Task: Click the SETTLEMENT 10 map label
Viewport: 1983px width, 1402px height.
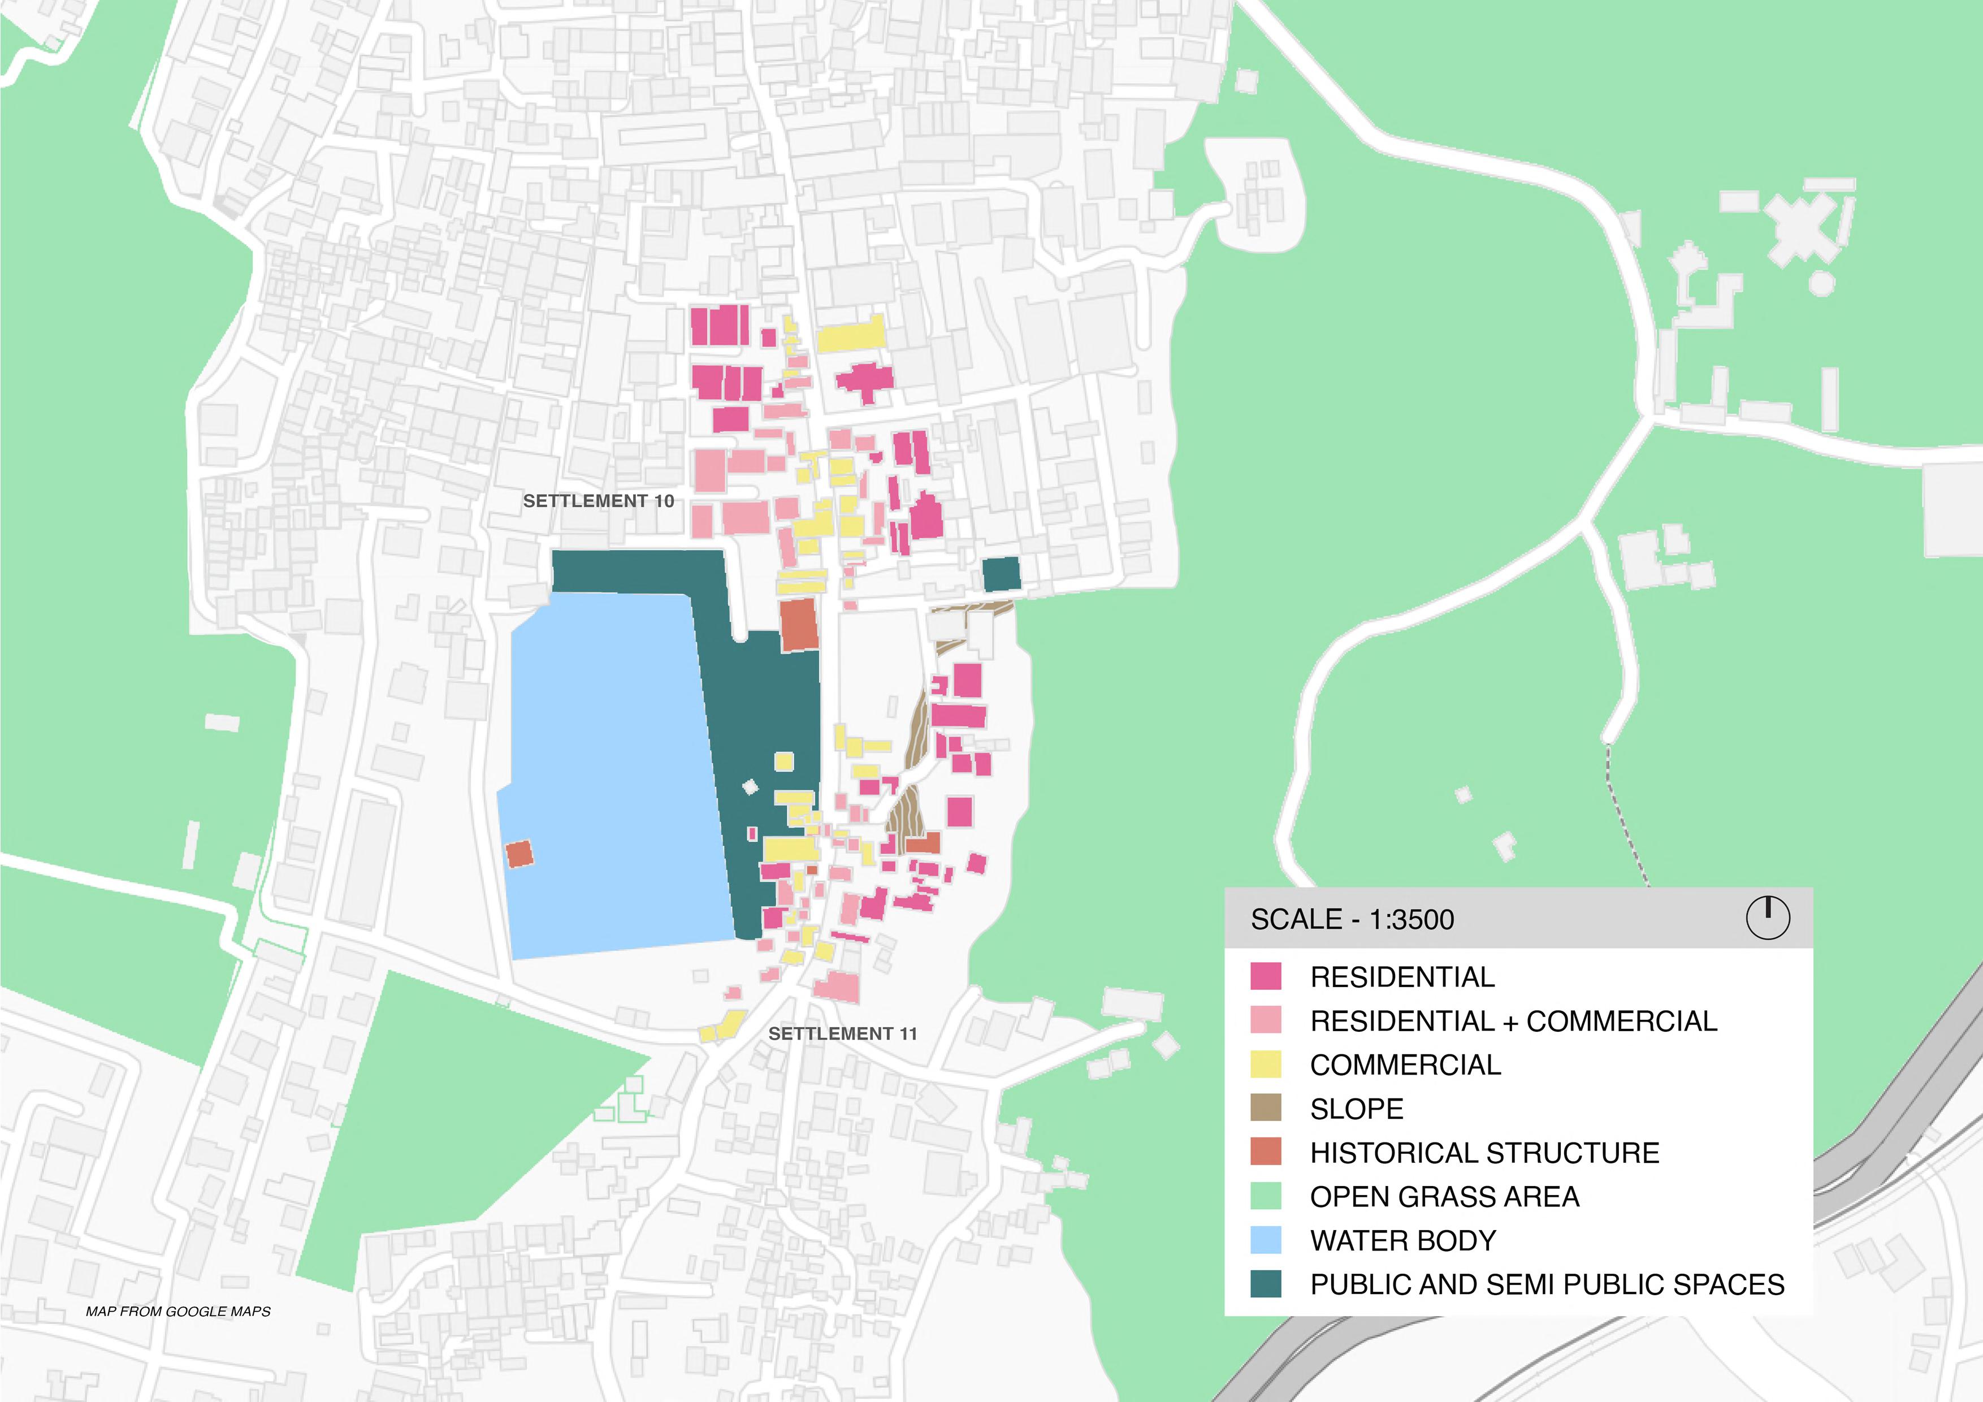Action: click(598, 501)
